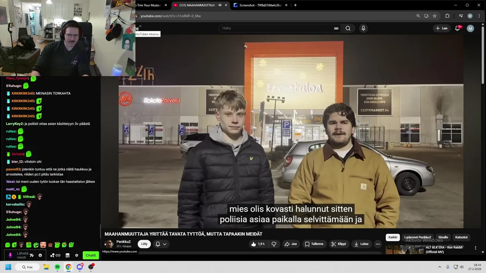Open channel shop storefront icon in chat
Image resolution: width=486 pixels, height=273 pixels.
68,255
